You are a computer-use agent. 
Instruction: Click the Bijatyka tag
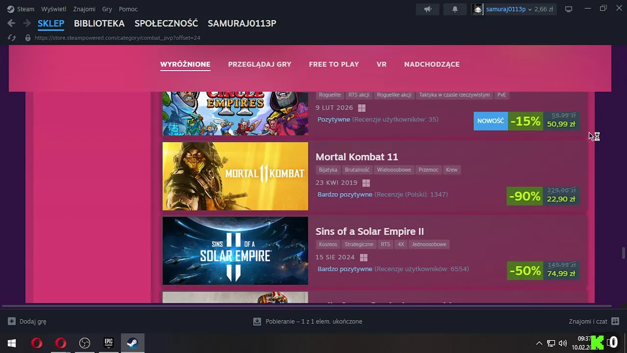tap(328, 170)
